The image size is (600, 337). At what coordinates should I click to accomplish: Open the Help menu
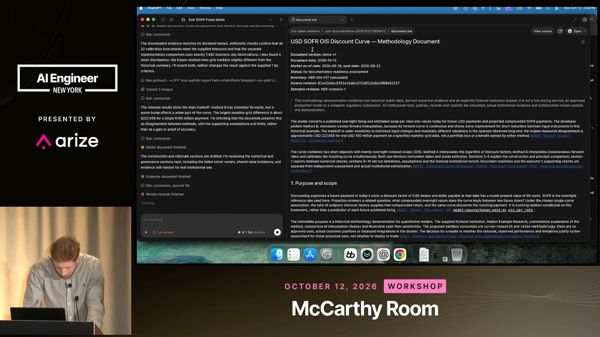219,8
